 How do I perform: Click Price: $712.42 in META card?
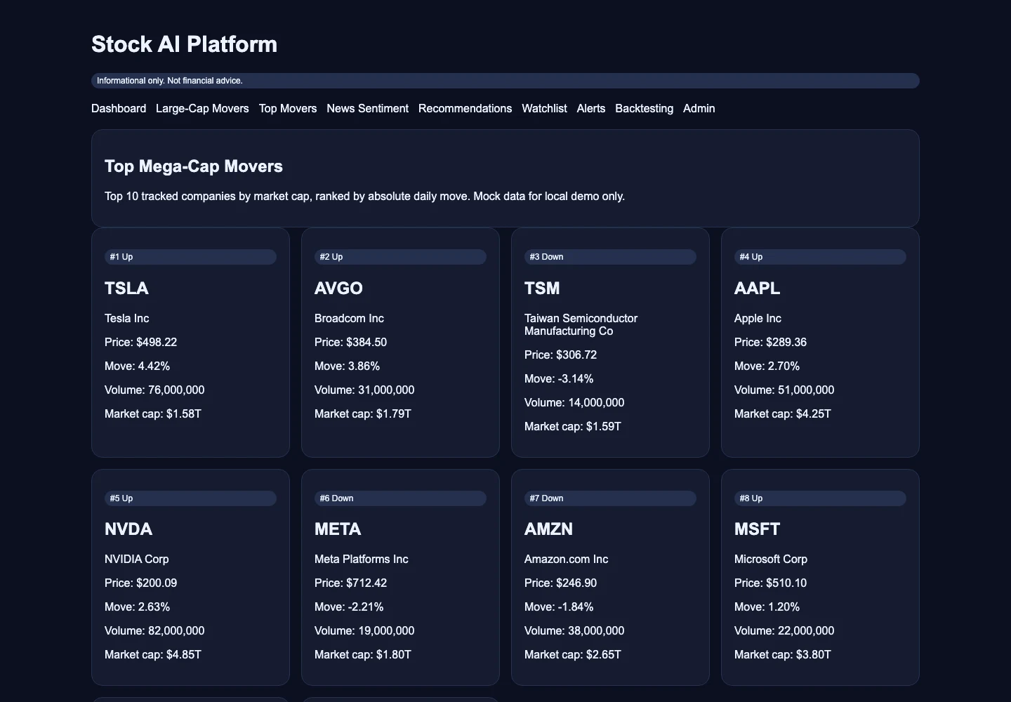[x=351, y=583]
